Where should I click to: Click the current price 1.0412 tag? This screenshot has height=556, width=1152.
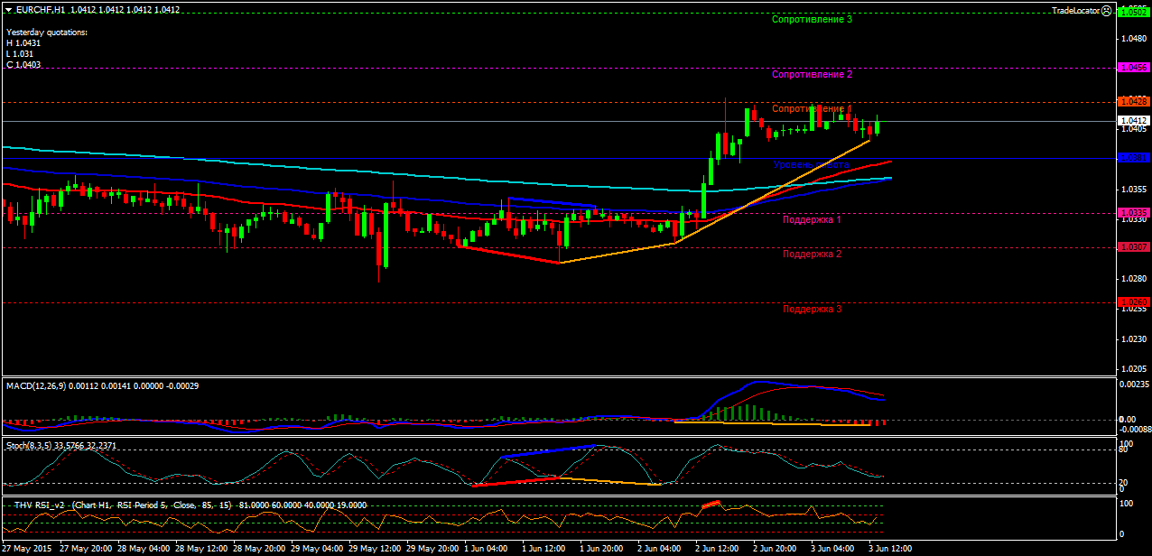point(1133,120)
